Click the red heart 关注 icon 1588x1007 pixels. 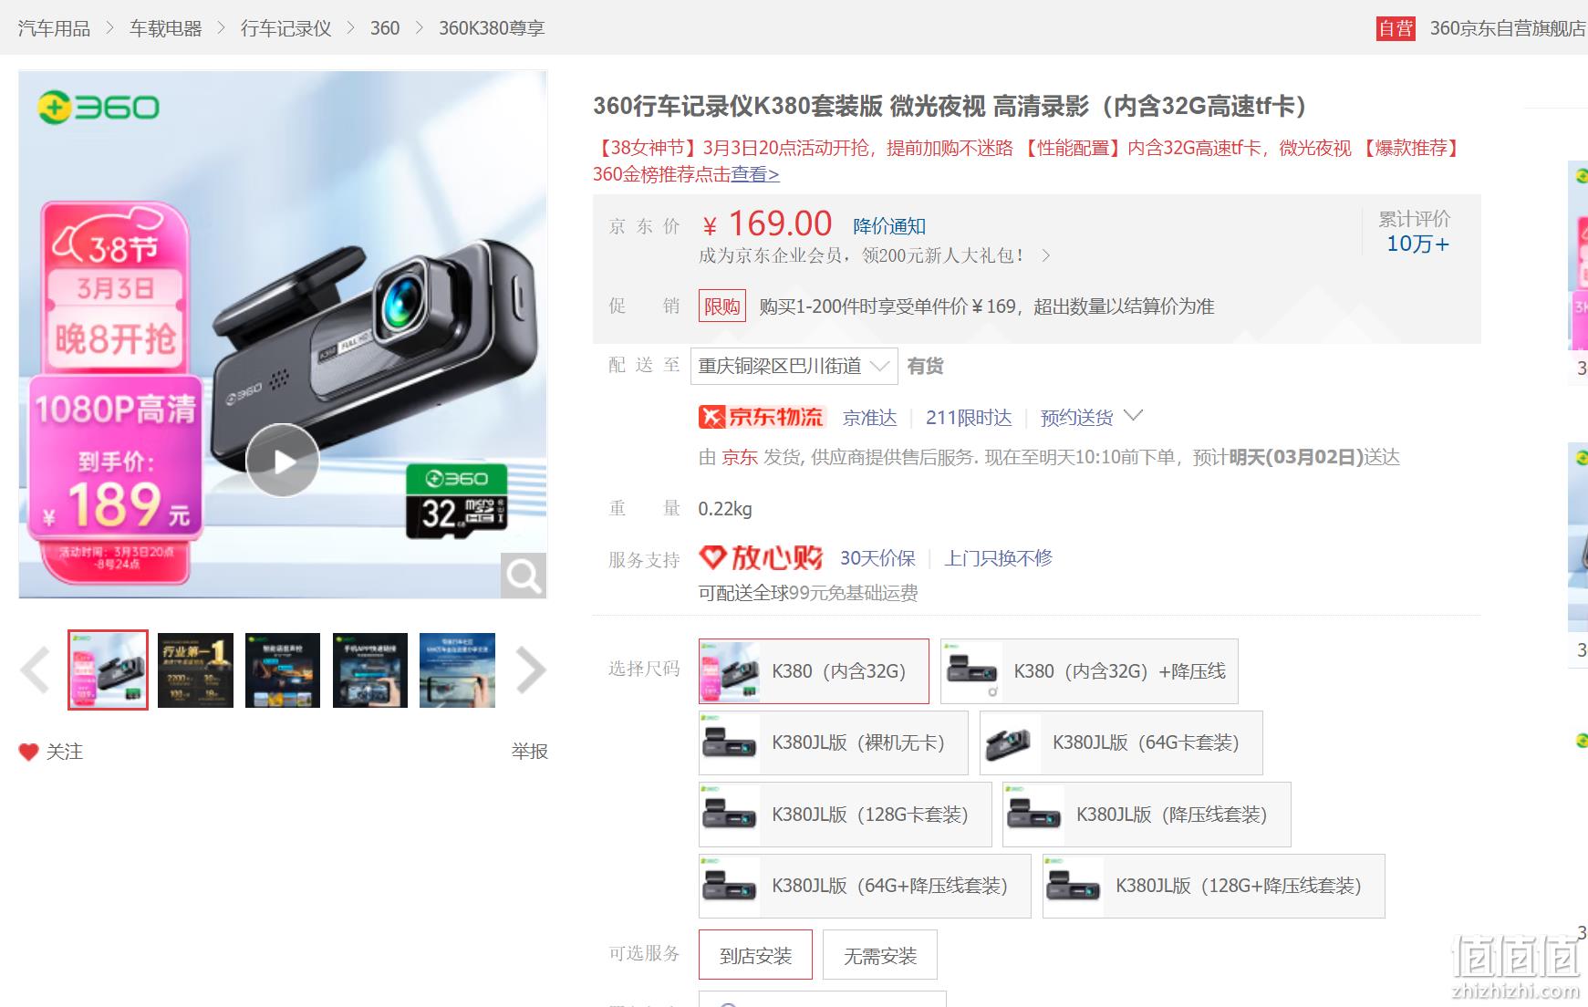pos(29,752)
